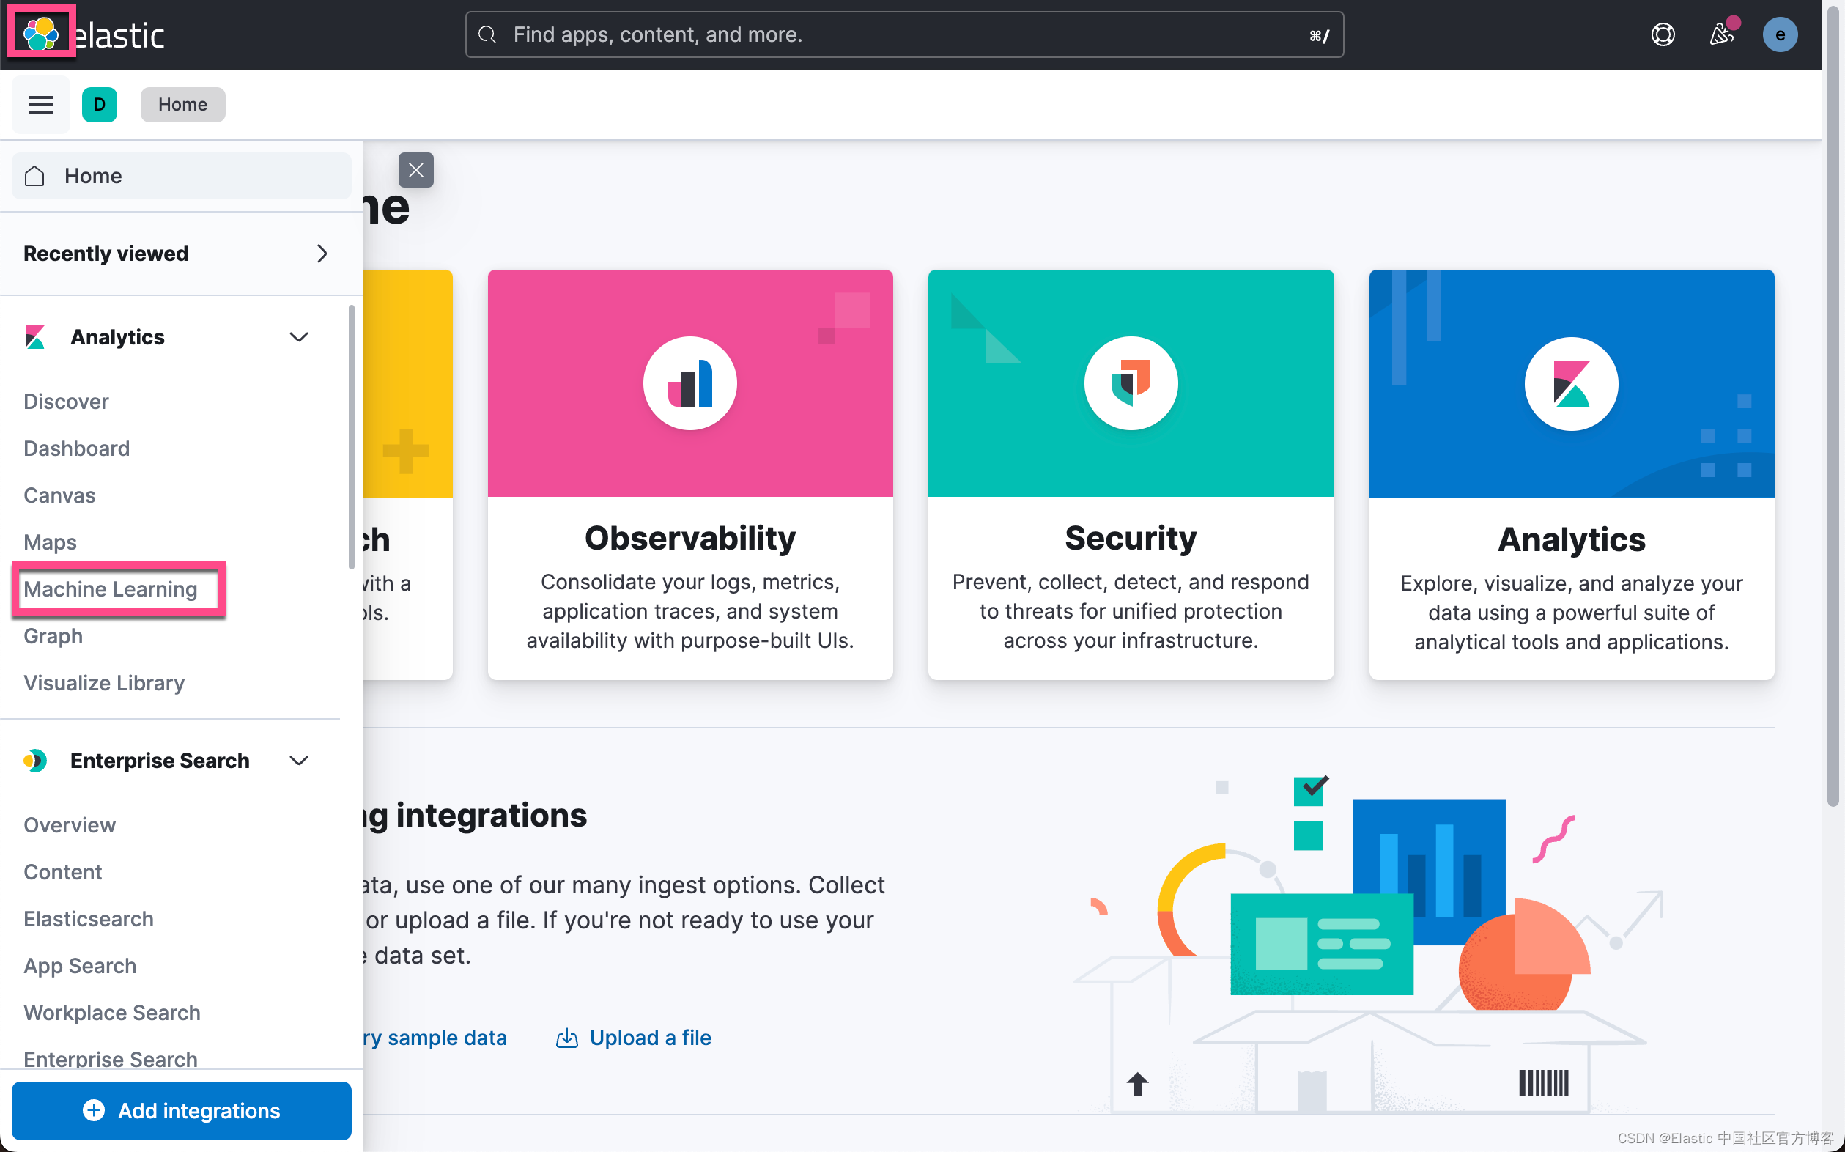Click the Analytics card Kibana icon
This screenshot has width=1845, height=1152.
(x=1572, y=384)
